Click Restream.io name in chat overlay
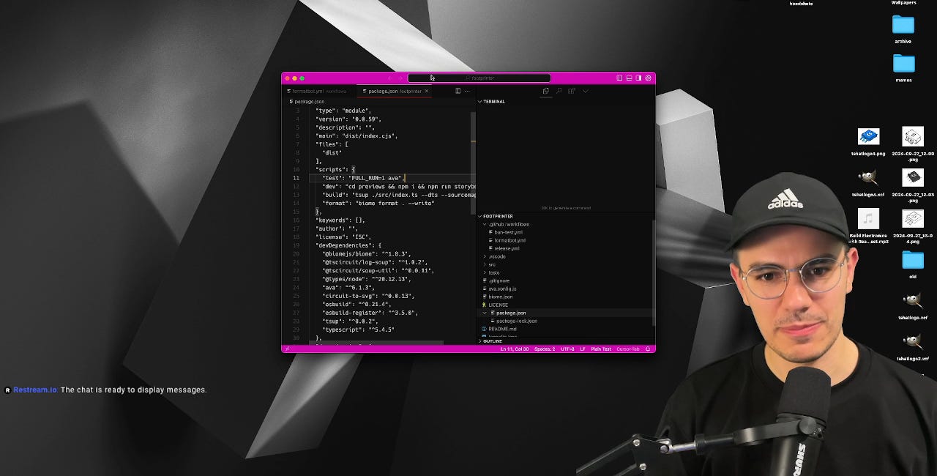The width and height of the screenshot is (937, 476). pos(34,390)
